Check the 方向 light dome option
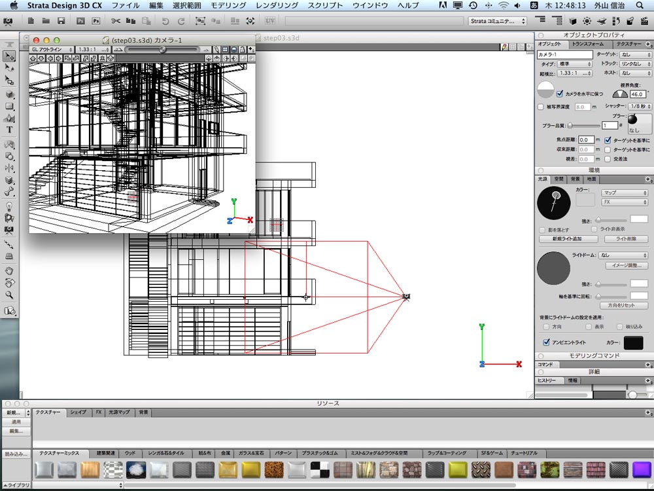 pyautogui.click(x=546, y=327)
